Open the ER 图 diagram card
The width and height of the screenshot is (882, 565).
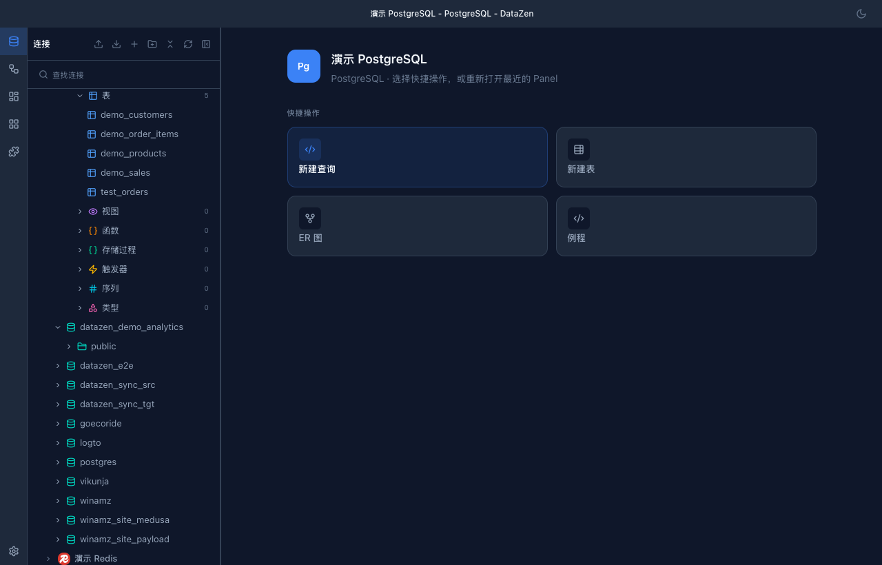tap(418, 226)
